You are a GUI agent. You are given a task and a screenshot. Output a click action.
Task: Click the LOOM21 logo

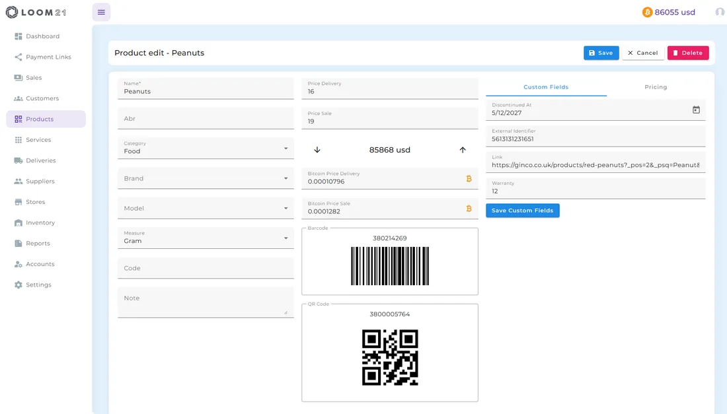coord(36,12)
